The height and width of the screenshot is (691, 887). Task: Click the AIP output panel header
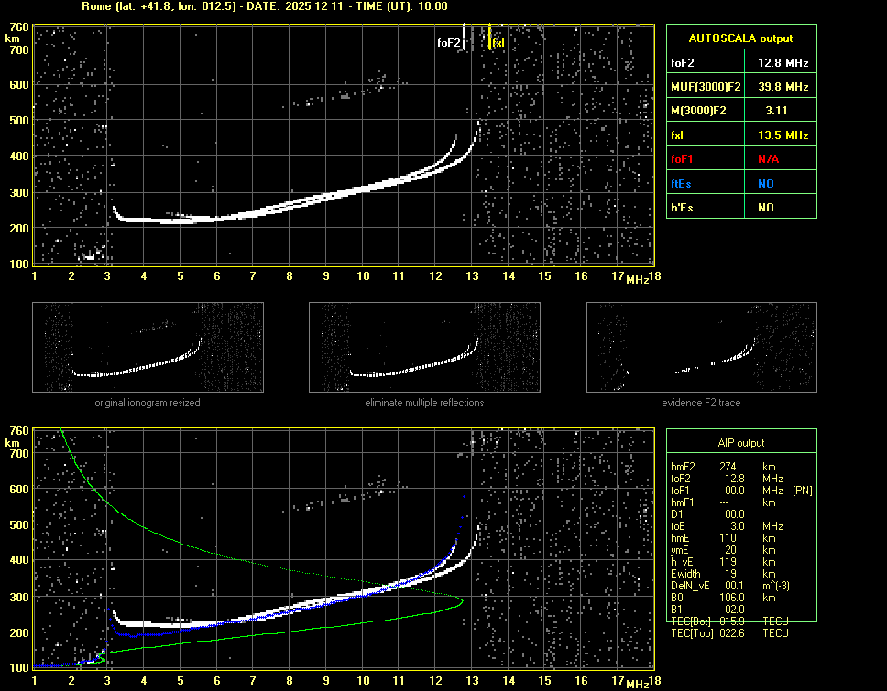pos(740,443)
